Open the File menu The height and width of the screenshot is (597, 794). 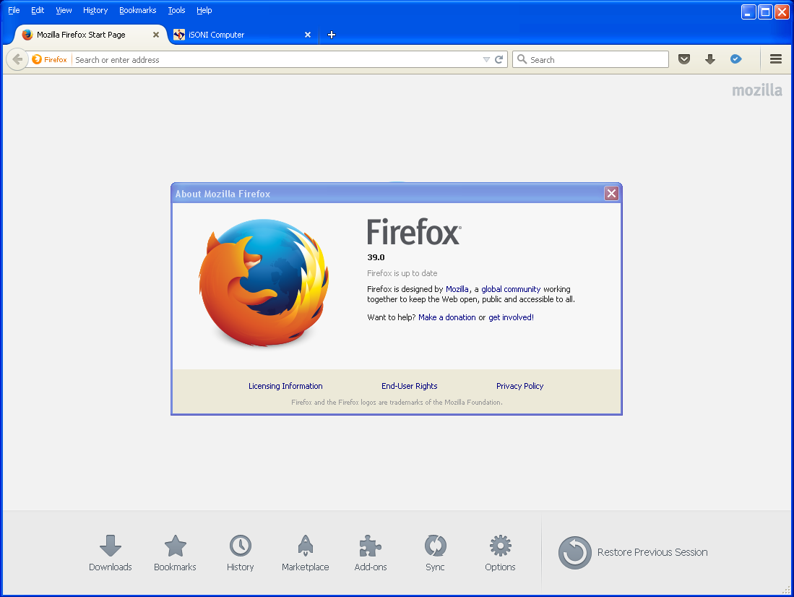tap(14, 10)
